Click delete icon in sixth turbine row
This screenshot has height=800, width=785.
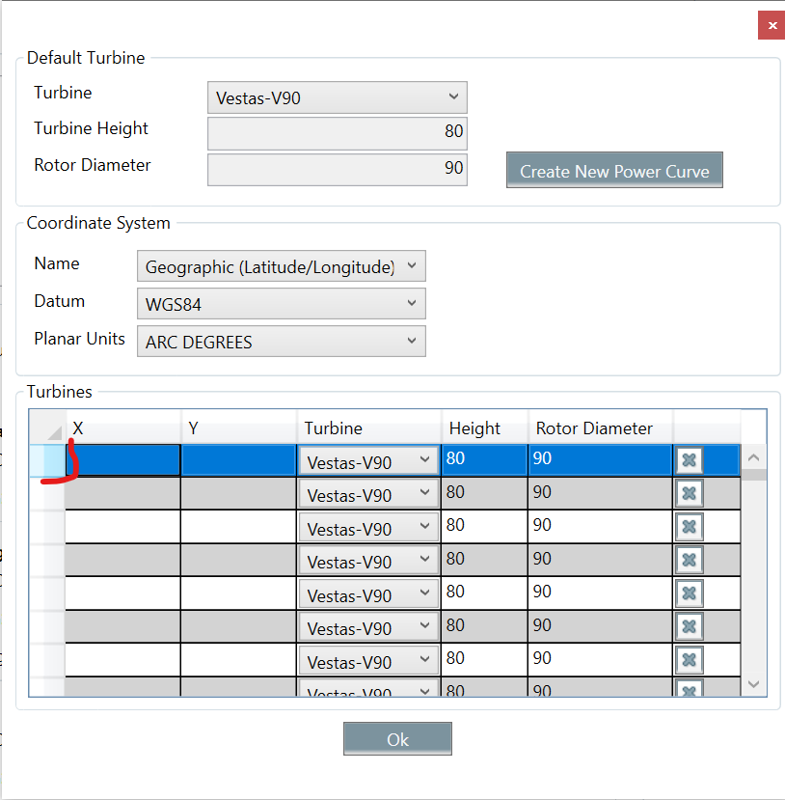click(689, 627)
